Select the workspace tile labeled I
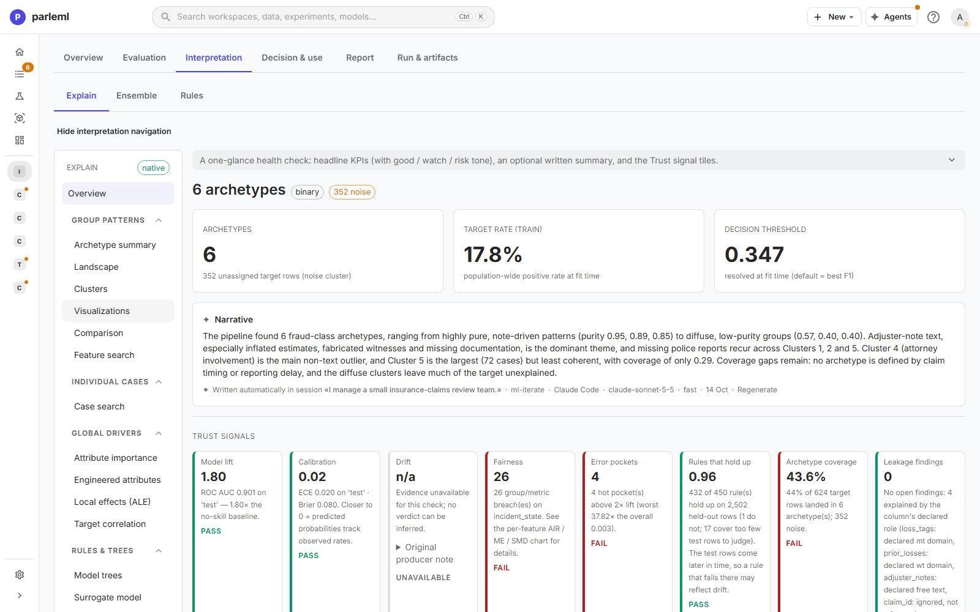This screenshot has width=980, height=612. [20, 171]
